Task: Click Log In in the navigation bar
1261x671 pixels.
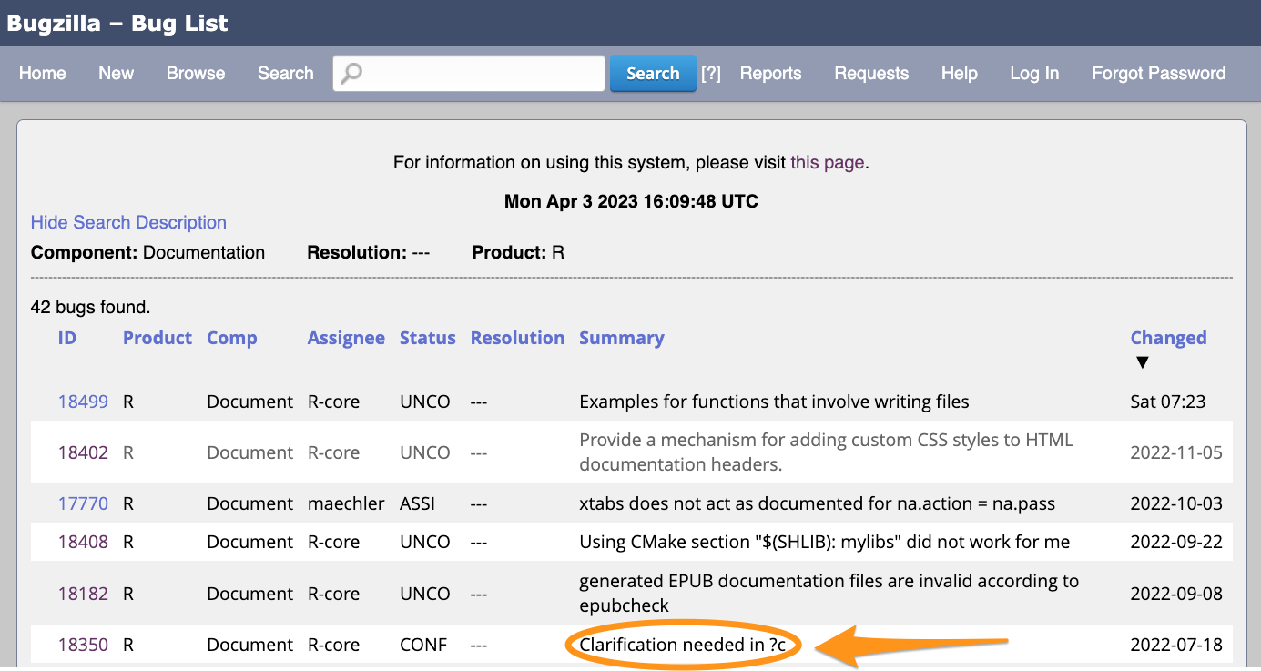Action: point(1034,74)
